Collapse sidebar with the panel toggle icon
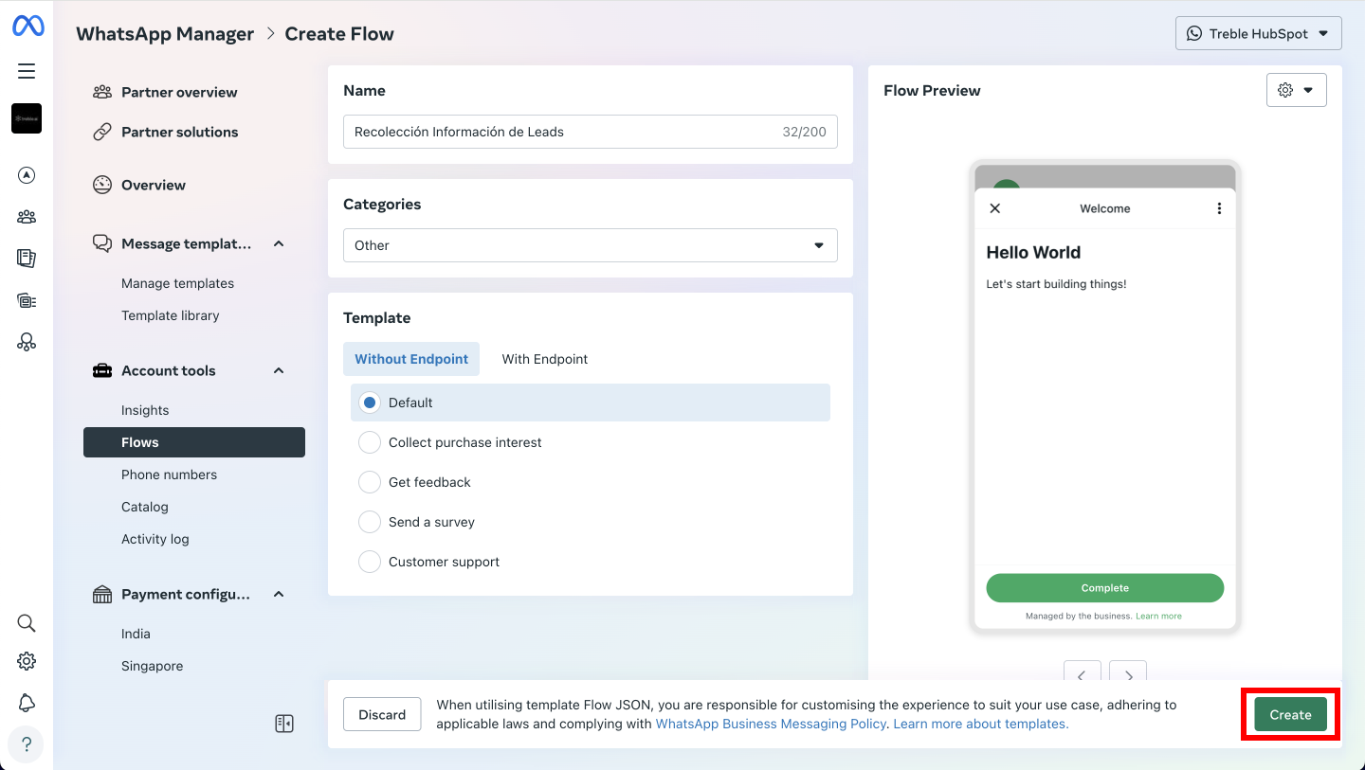This screenshot has width=1365, height=770. (x=283, y=724)
